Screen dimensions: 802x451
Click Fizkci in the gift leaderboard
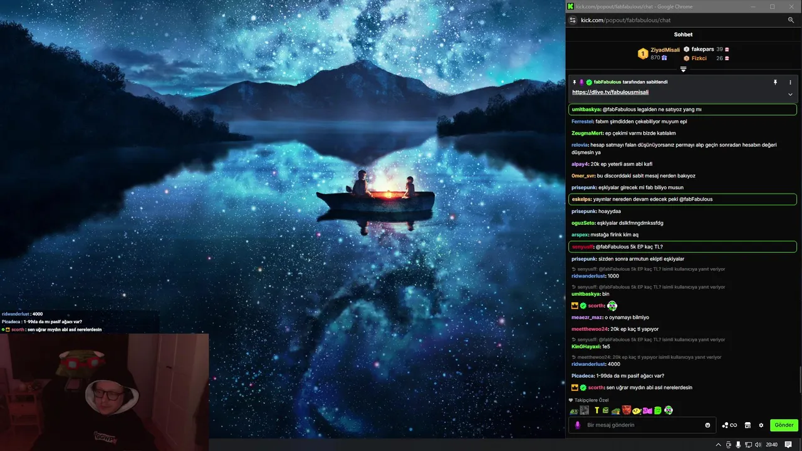699,58
